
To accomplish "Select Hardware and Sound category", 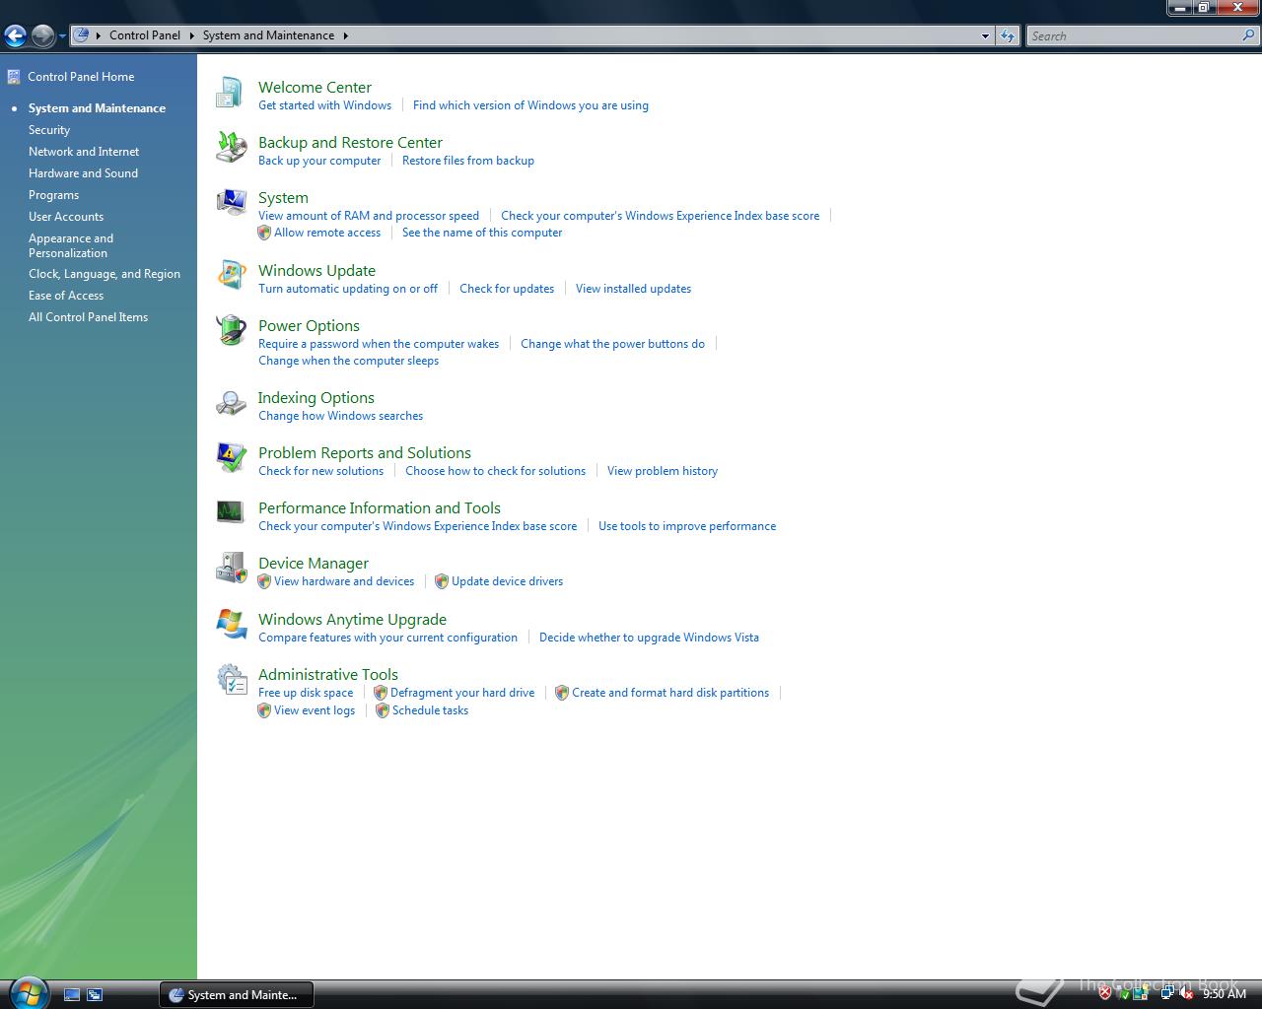I will point(83,173).
